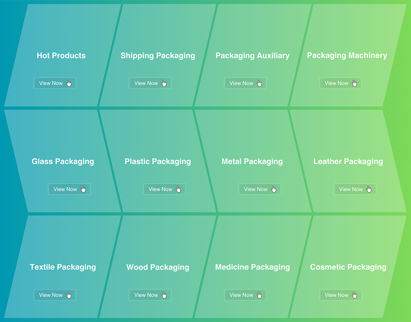The image size is (411, 322).
Task: Open the Wood Packaging heading
Action: [158, 267]
